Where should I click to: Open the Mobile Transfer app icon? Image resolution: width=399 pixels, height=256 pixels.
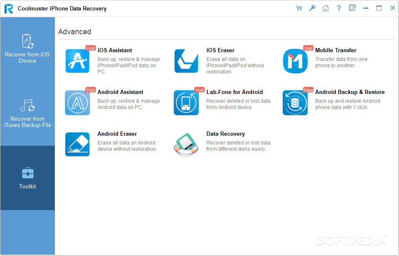[295, 61]
